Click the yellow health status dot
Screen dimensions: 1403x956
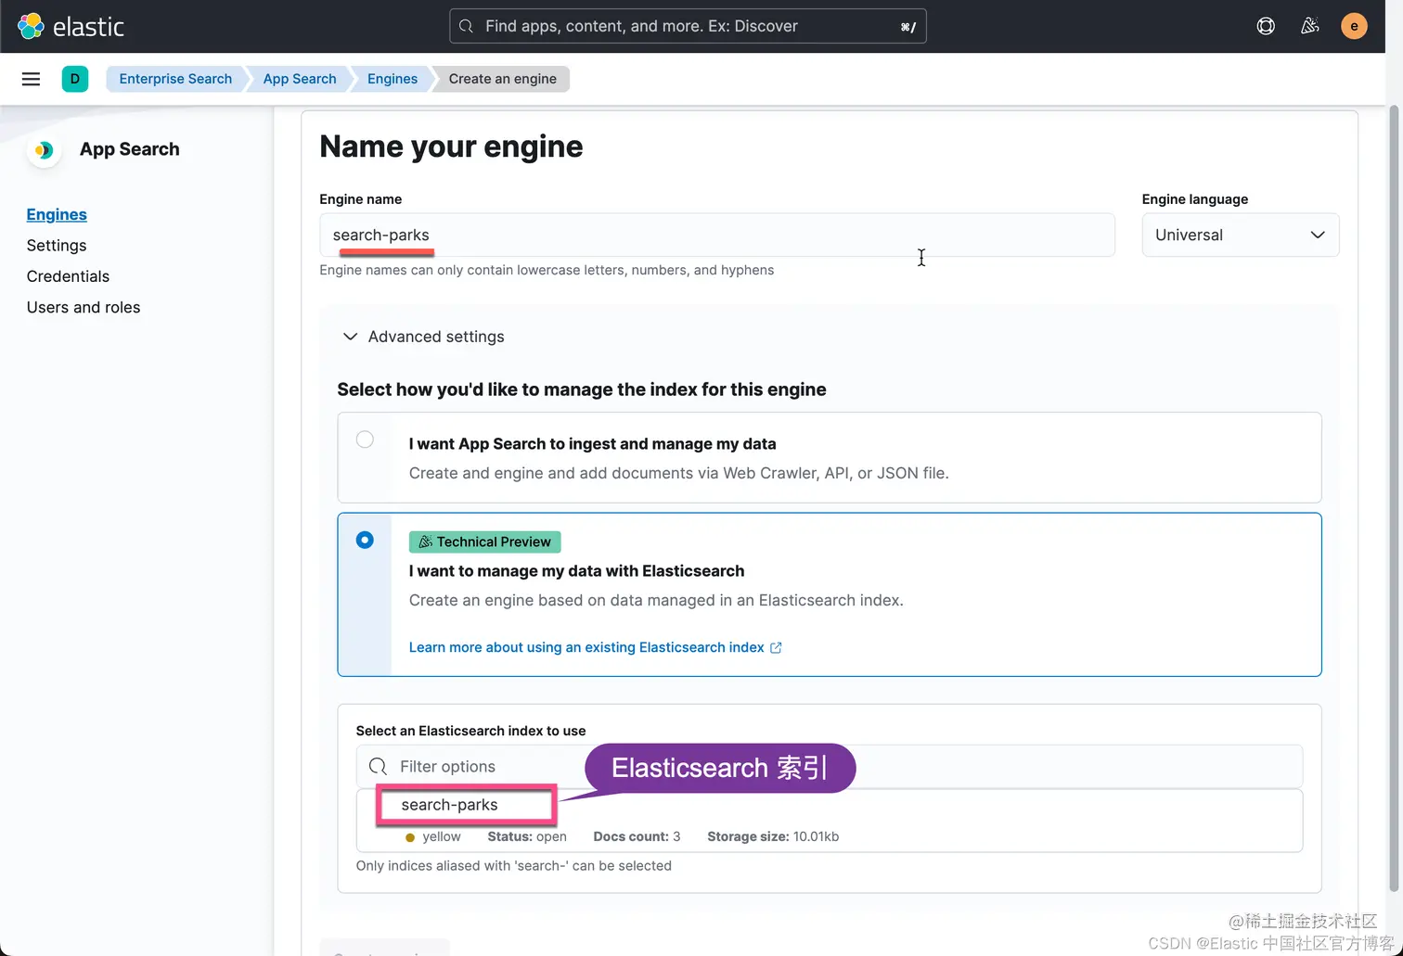point(410,837)
